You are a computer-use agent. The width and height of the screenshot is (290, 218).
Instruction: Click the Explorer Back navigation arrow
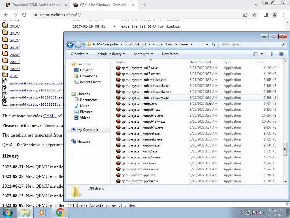point(70,44)
